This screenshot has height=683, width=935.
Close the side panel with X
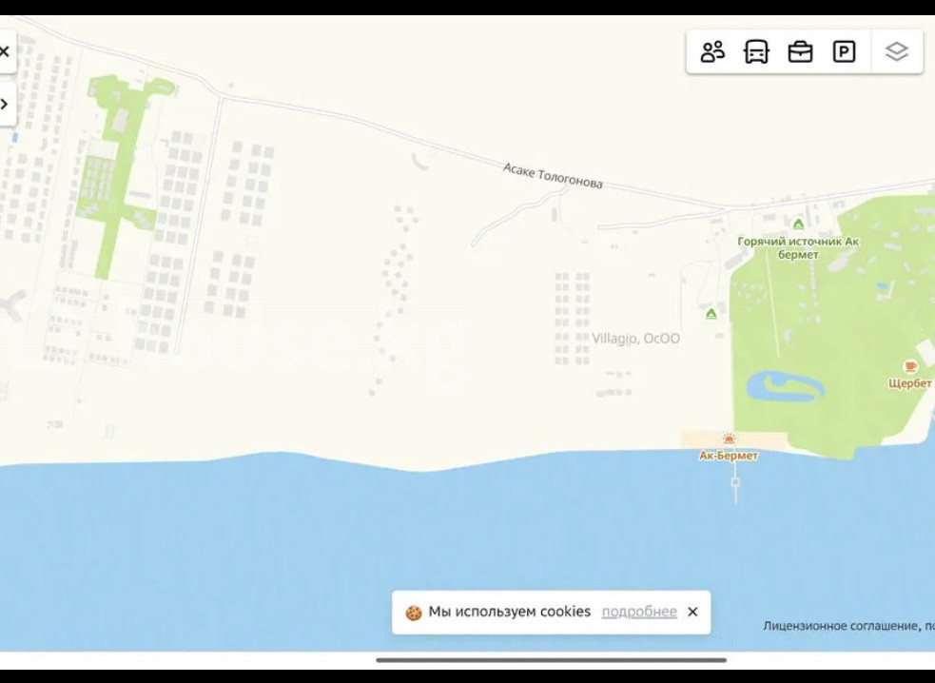pos(5,51)
